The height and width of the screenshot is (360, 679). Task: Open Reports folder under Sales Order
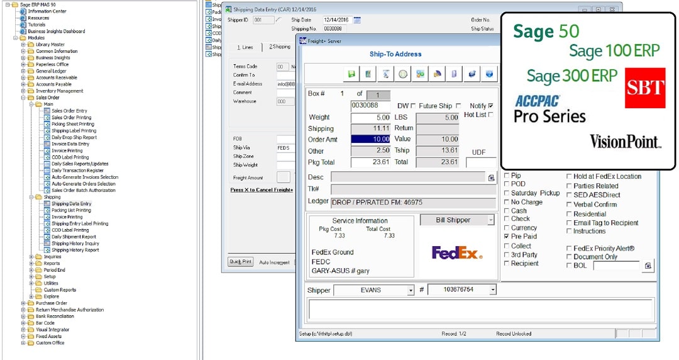click(x=52, y=264)
